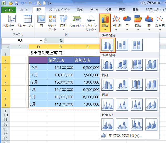Select the first 3-D column chart

(x=108, y=65)
